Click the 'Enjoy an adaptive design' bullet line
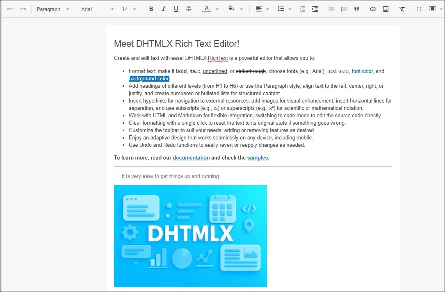Screen dimensions: 445x292 point(221,138)
